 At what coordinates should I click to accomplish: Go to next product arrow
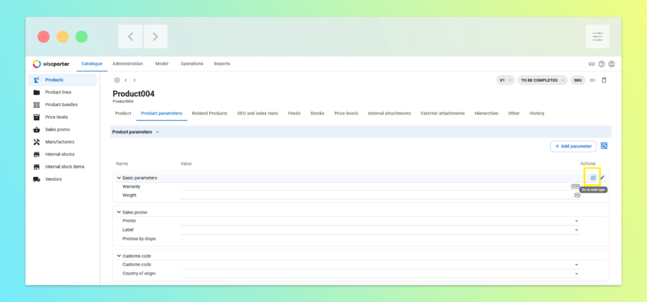(x=134, y=80)
